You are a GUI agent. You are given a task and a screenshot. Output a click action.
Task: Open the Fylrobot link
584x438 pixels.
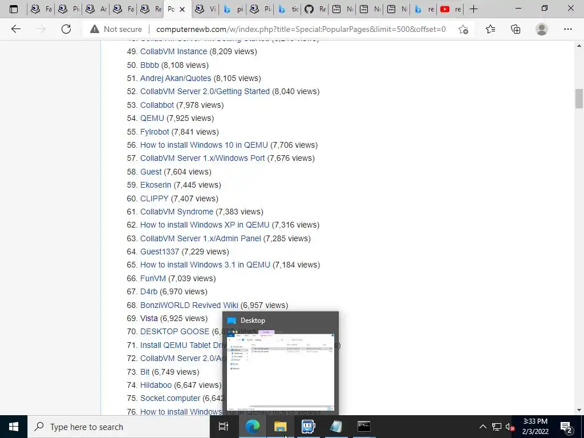click(x=155, y=132)
